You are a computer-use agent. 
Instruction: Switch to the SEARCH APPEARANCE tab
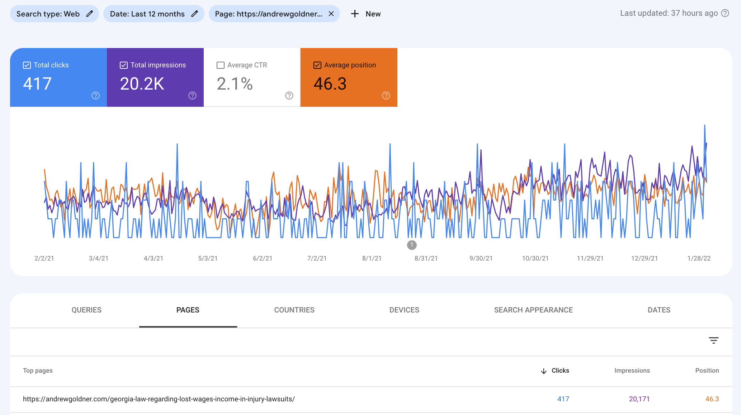pos(533,310)
